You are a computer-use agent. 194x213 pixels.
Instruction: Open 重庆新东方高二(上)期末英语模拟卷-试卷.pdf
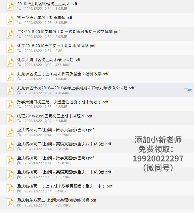(x=57, y=200)
